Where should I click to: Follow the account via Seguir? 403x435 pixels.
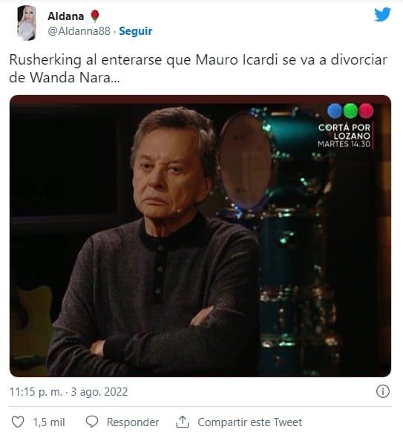[x=136, y=31]
